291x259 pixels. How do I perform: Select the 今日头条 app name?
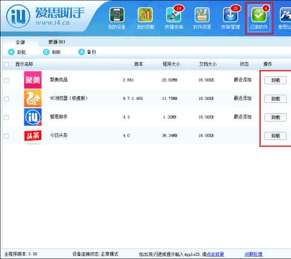coord(59,135)
